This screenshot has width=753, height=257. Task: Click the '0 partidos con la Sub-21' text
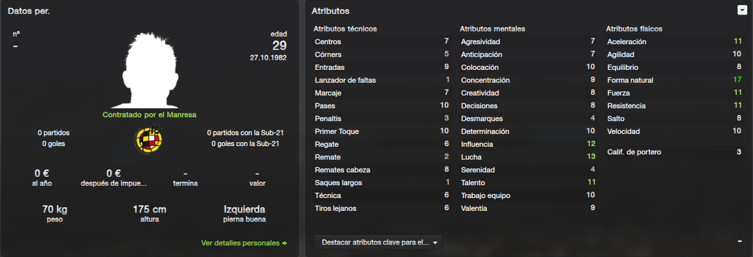[x=243, y=133]
